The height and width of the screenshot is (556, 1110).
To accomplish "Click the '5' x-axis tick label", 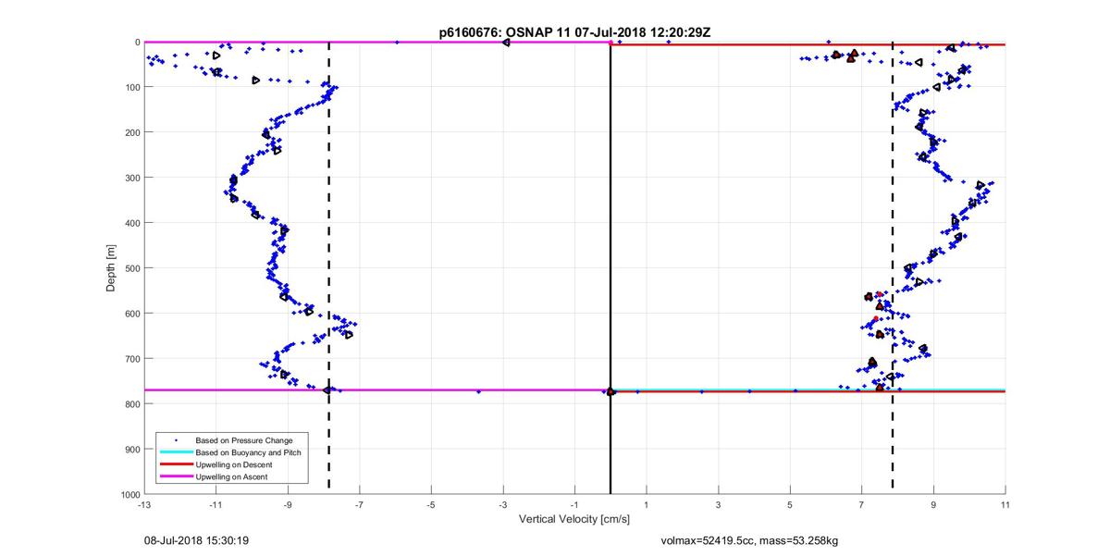I will tap(790, 505).
